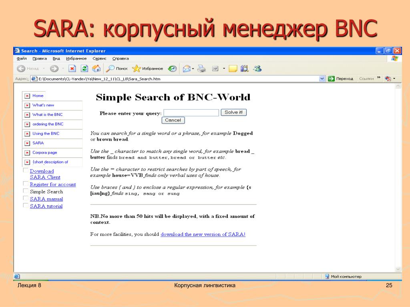
Task: Open the Избранное menu in menu bar
Action: pyautogui.click(x=76, y=58)
